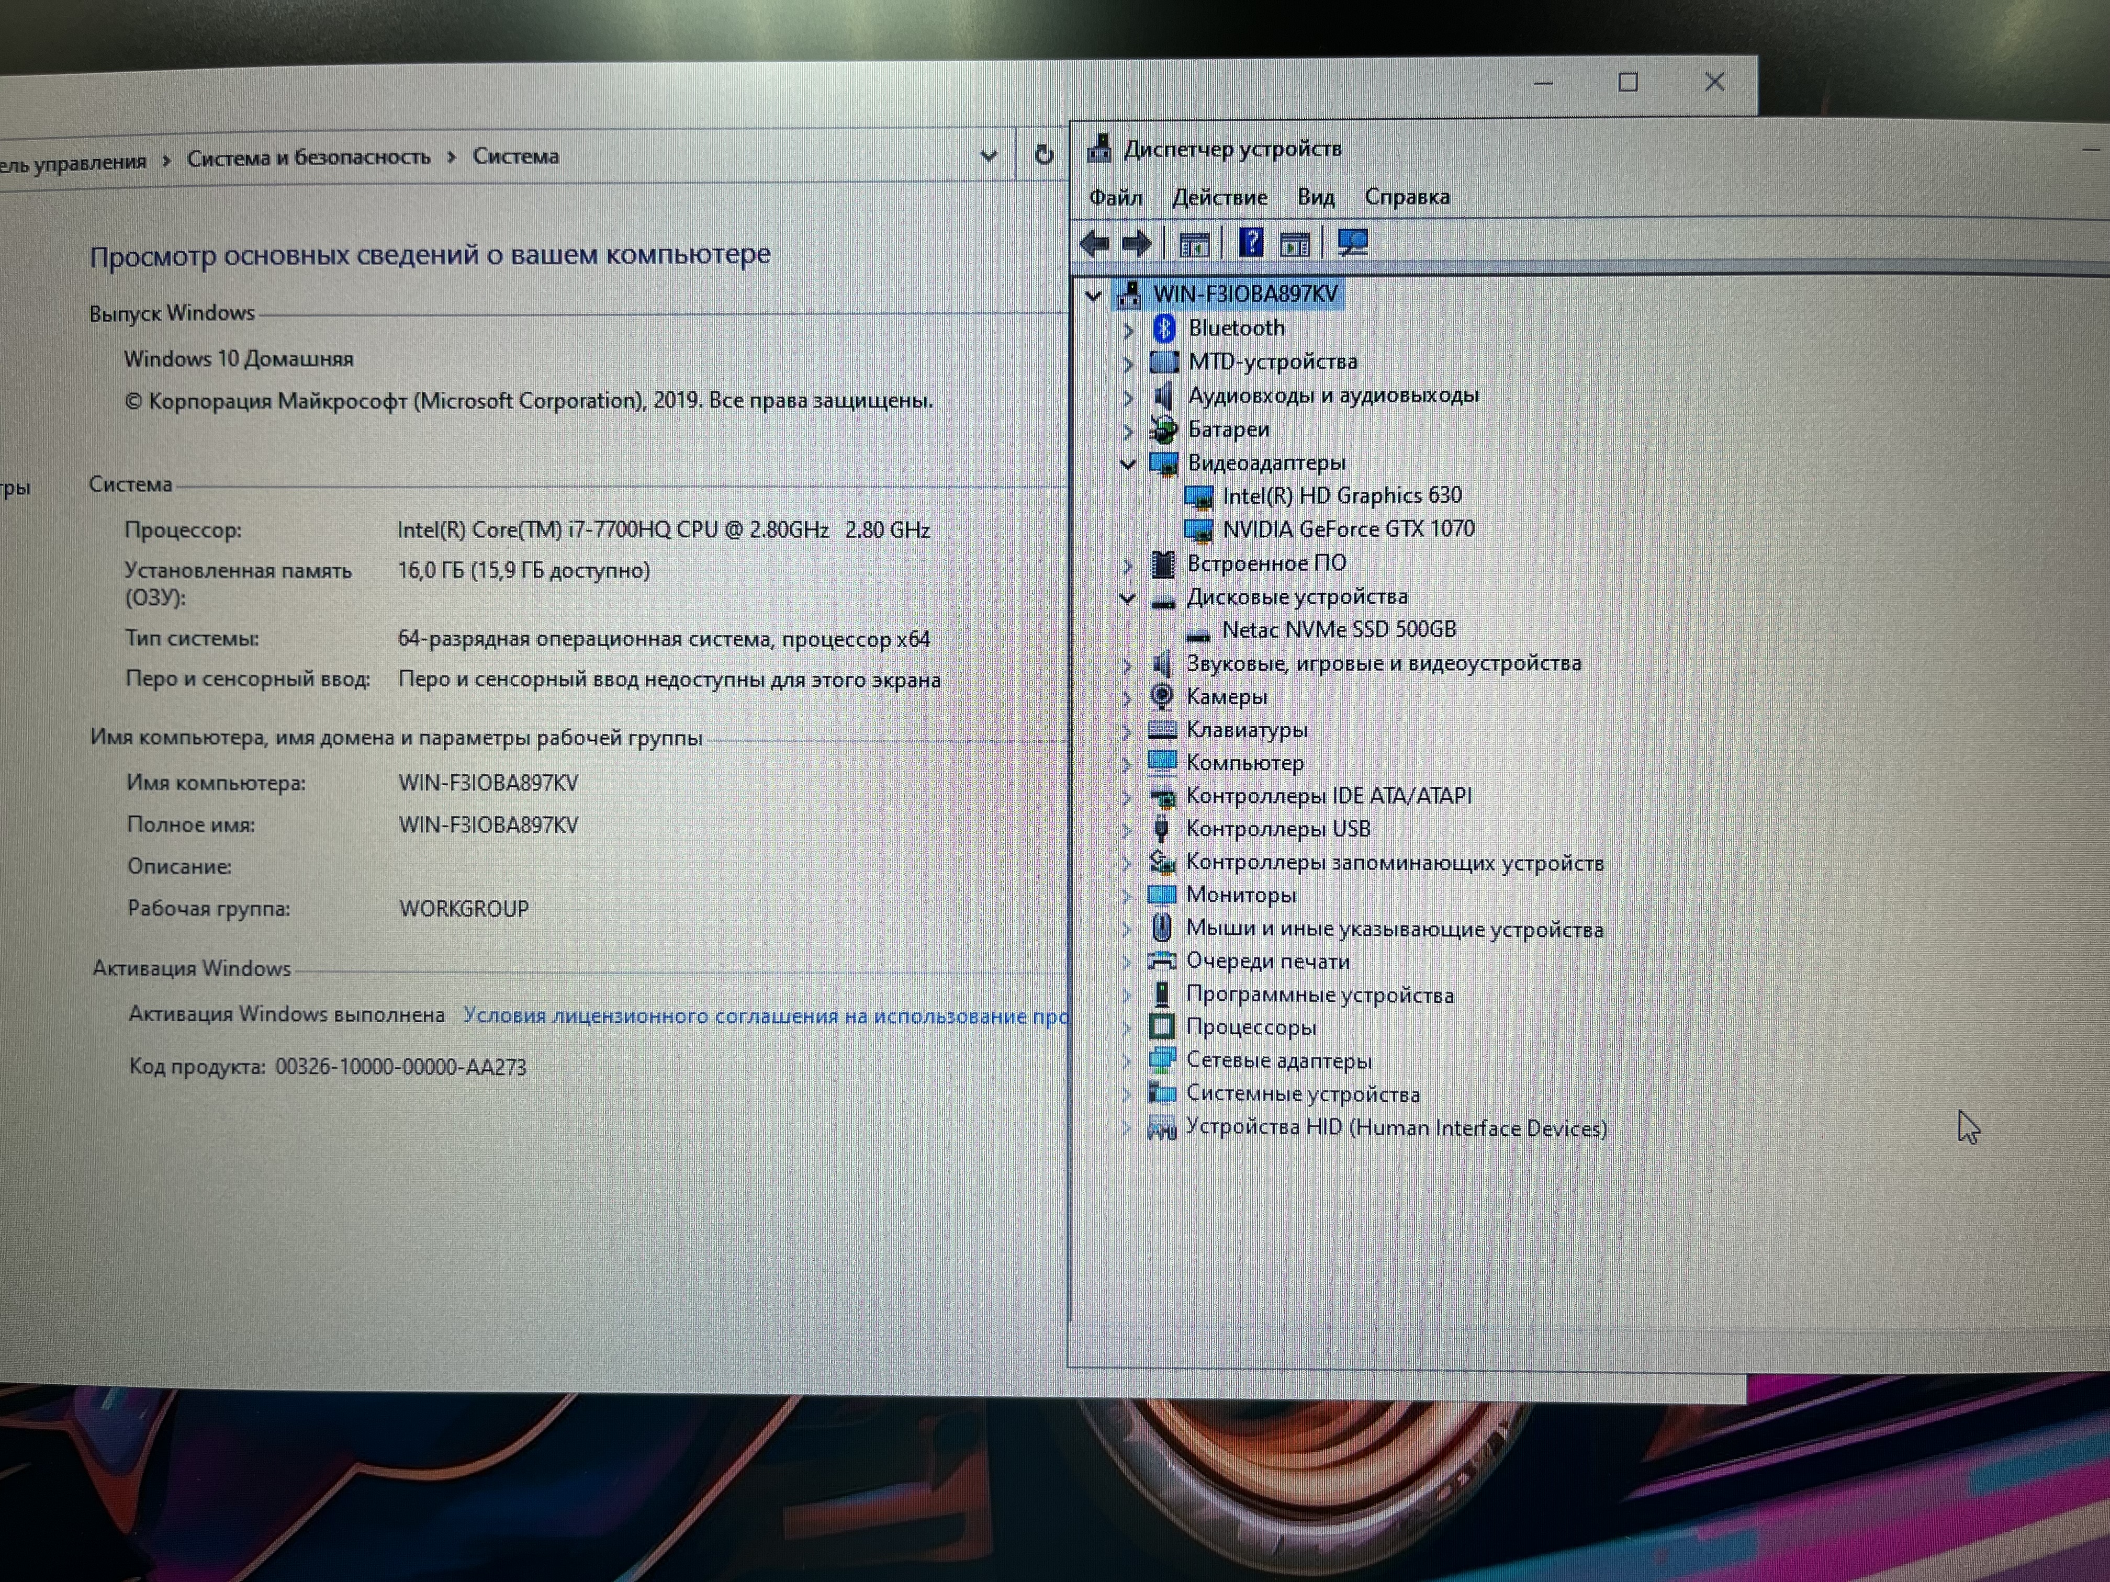This screenshot has width=2110, height=1582.
Task: Click the NVIDIA GeForce GTX 1070 adapter icon
Action: click(x=1199, y=529)
